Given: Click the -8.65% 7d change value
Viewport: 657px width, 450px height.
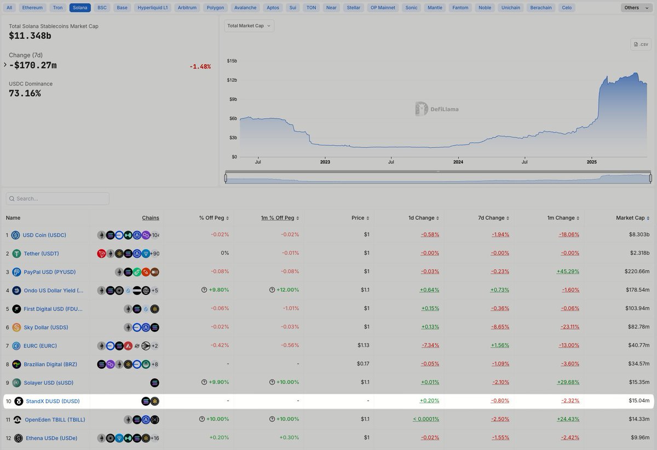Looking at the screenshot, I should (500, 327).
